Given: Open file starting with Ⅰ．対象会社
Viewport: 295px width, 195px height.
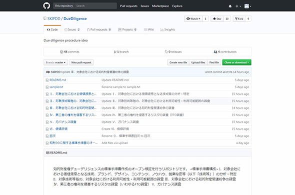Looking at the screenshot, I should pos(73,94).
